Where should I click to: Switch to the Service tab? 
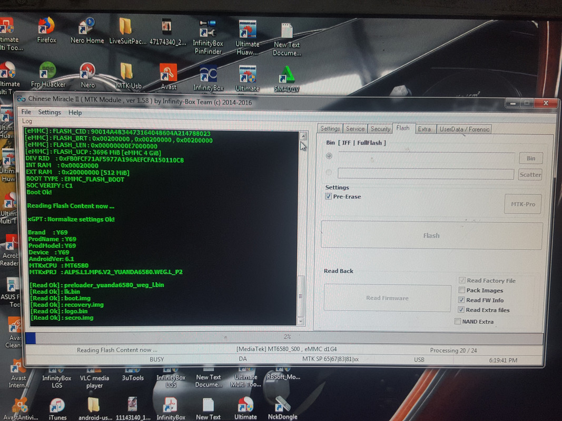tap(355, 128)
